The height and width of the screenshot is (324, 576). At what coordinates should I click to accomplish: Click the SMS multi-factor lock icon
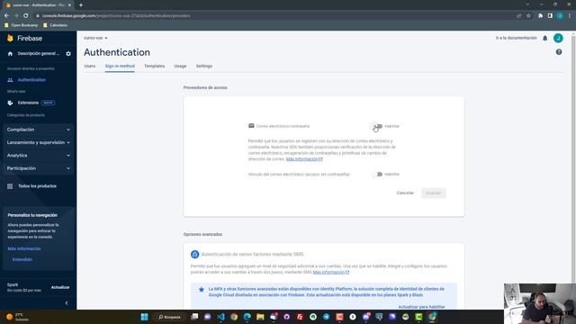pyautogui.click(x=194, y=254)
